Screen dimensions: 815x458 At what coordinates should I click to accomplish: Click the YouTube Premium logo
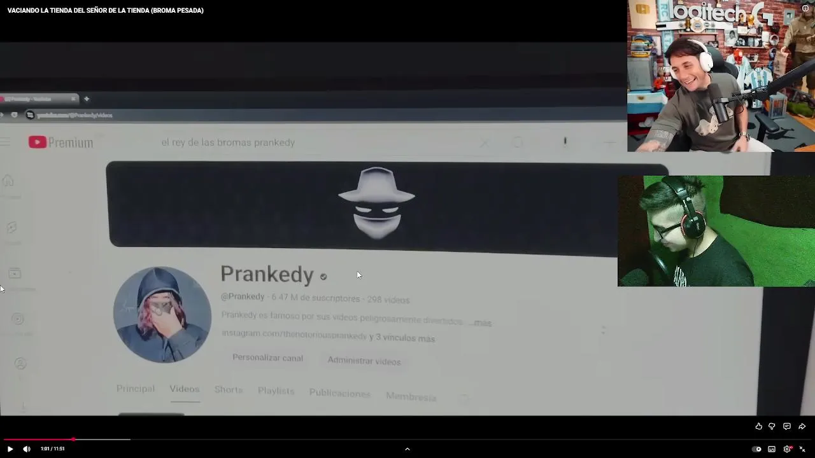click(60, 142)
